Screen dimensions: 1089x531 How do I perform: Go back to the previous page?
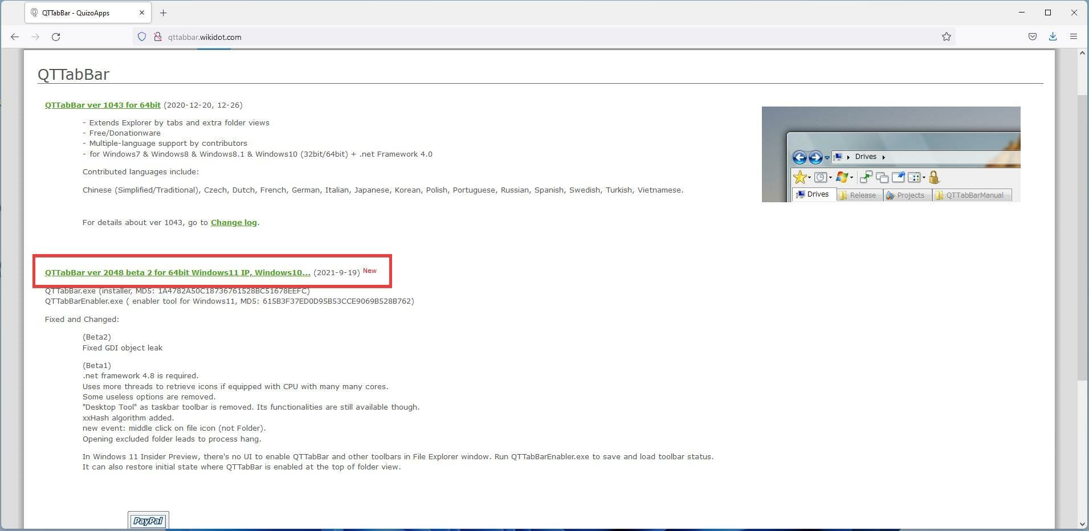[x=14, y=36]
